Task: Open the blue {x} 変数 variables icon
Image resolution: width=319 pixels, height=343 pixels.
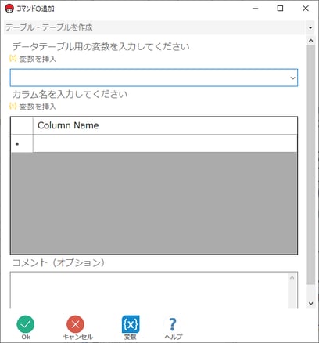Action: (131, 324)
